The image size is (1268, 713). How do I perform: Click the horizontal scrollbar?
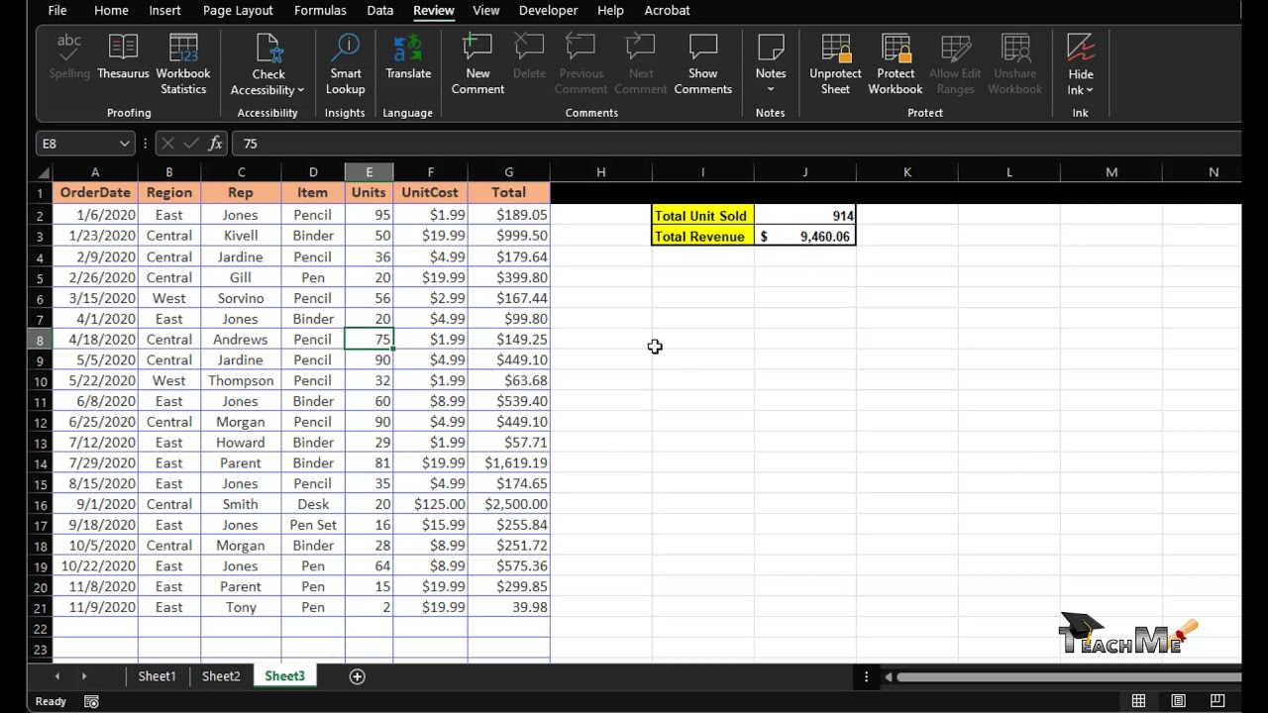point(1068,677)
